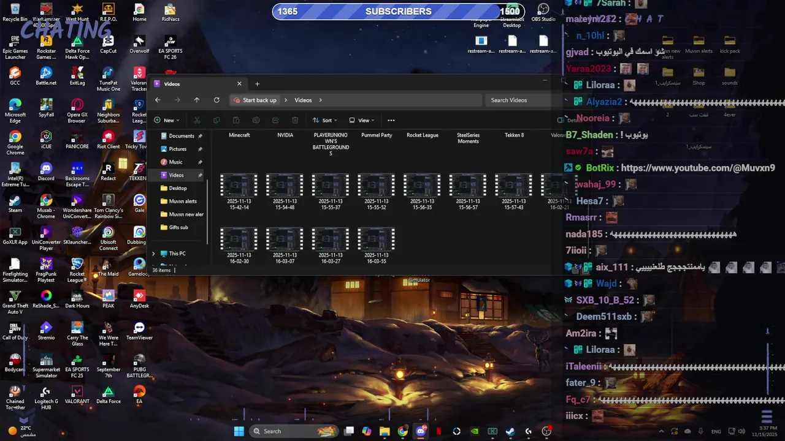Click the Share icon in Explorer toolbar
785x441 pixels.
275,120
